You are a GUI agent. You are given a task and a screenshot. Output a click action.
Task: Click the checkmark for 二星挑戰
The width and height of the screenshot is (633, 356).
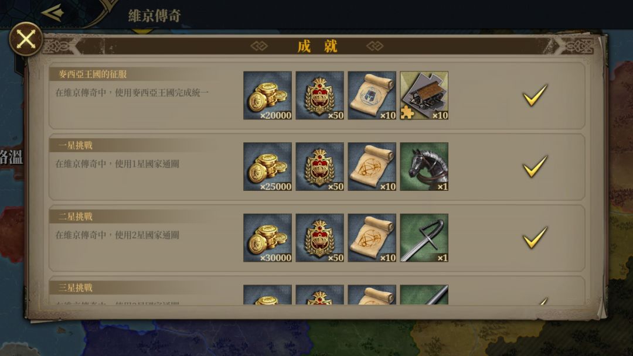point(535,237)
